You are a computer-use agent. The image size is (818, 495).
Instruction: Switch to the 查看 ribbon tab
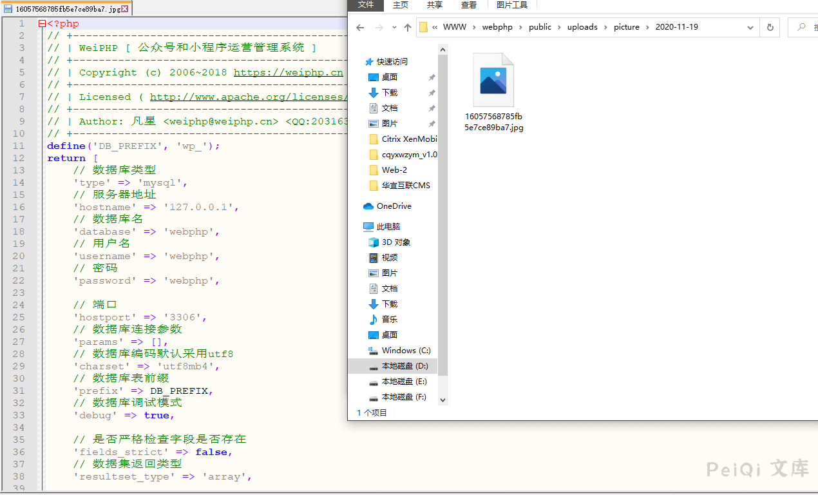pos(469,5)
